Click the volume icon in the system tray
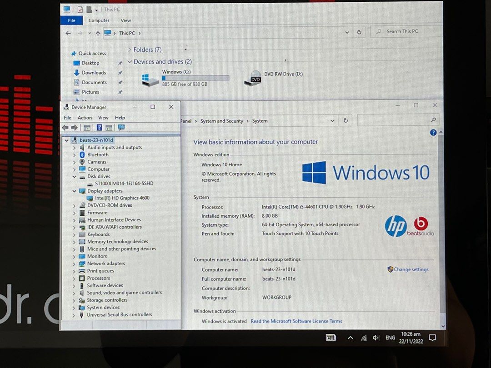This screenshot has width=491, height=368. click(x=376, y=338)
